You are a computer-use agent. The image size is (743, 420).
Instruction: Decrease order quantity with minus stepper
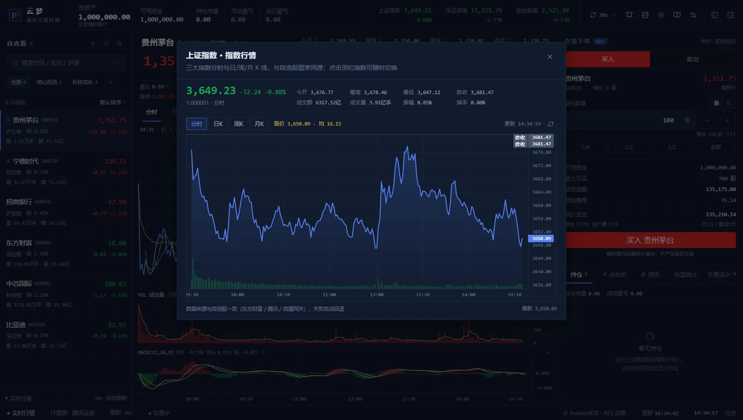coord(707,120)
